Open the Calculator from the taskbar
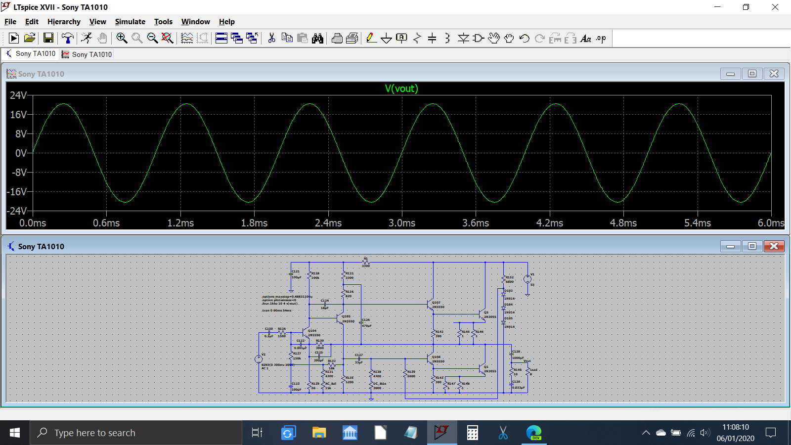Viewport: 791px width, 445px height. point(472,433)
